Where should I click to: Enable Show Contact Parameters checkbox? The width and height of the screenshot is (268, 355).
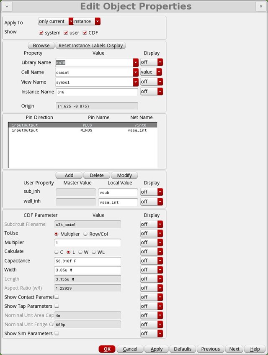pyautogui.click(x=57, y=297)
